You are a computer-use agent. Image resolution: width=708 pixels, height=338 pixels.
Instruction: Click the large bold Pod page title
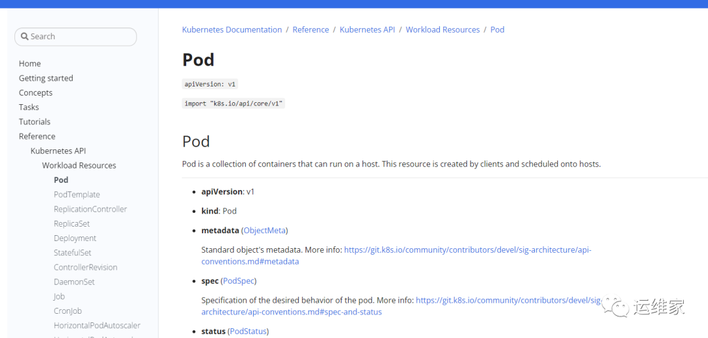pyautogui.click(x=198, y=60)
